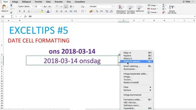
Task: Apply font color A swatch
Action: click(48, 11)
